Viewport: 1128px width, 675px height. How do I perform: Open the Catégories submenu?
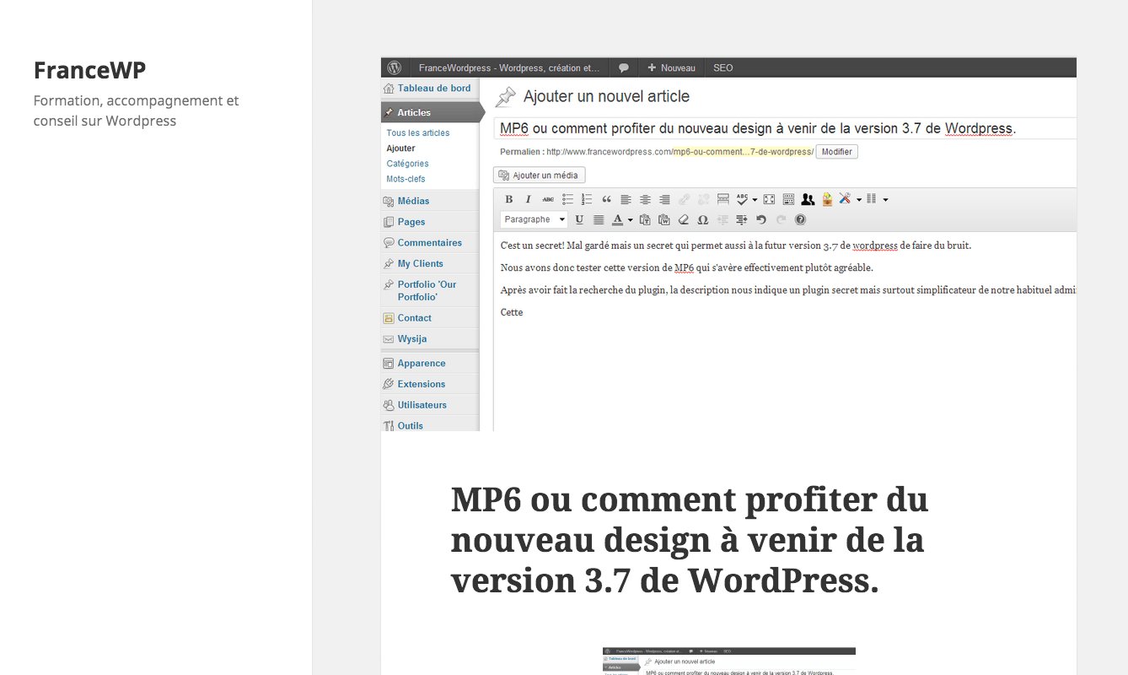(x=408, y=164)
